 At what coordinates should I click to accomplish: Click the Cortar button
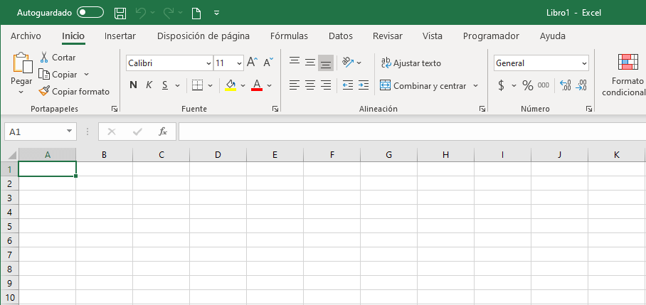[x=58, y=58]
